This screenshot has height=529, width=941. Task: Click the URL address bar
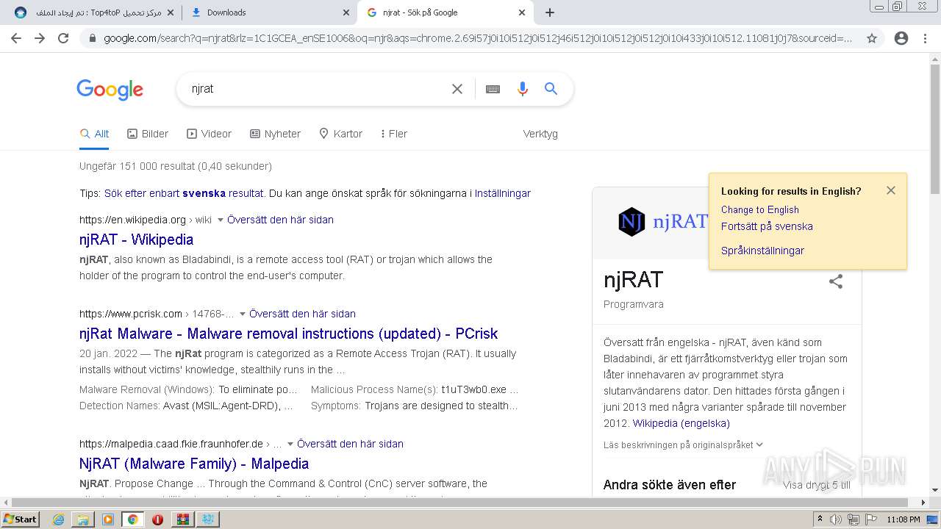coord(478,38)
